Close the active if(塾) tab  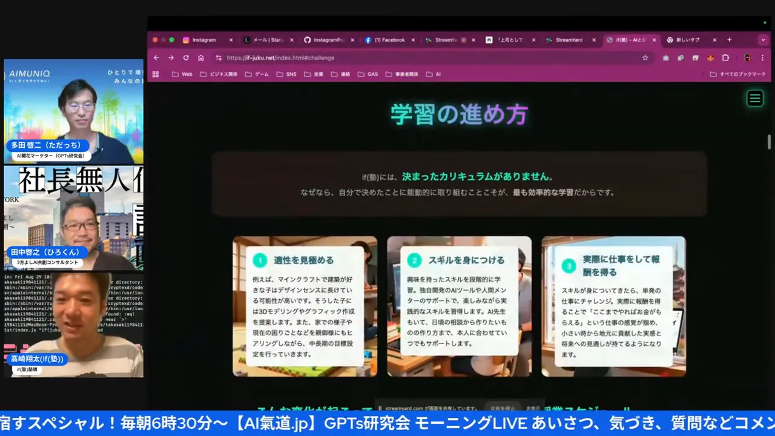click(x=654, y=40)
